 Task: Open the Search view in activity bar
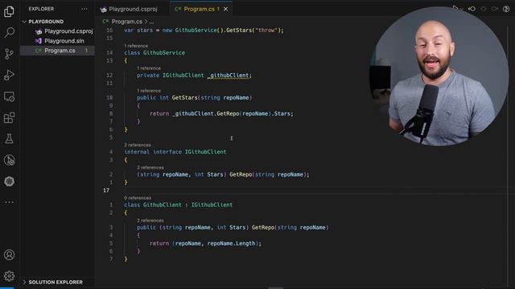tap(9, 32)
